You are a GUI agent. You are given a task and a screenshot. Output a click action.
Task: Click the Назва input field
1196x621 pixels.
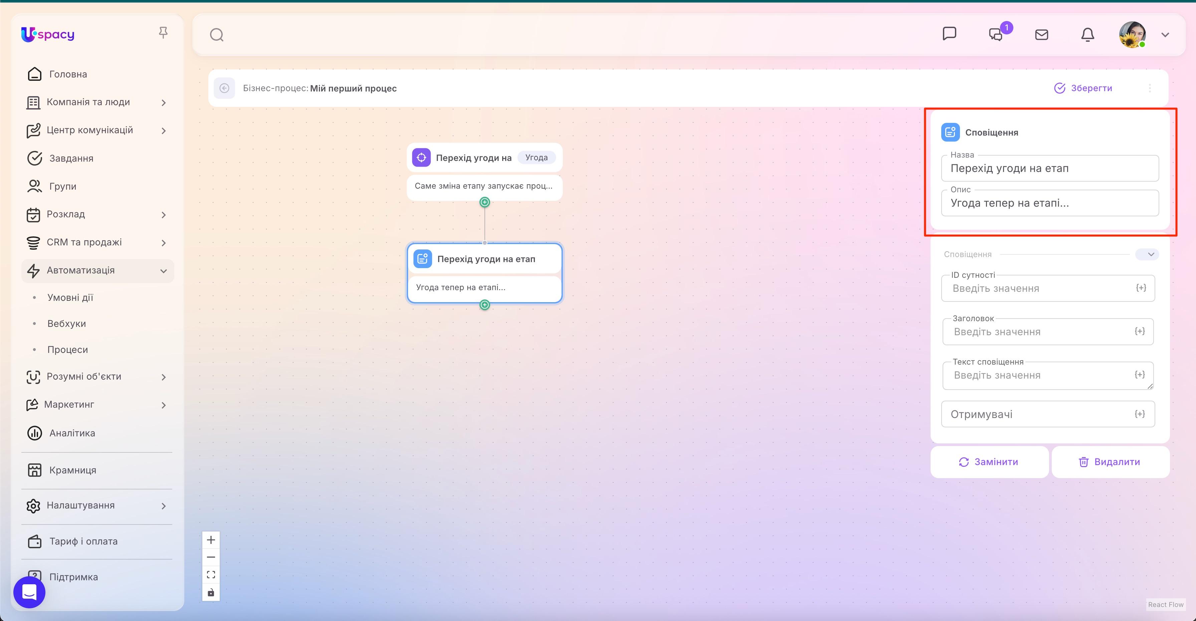(x=1050, y=168)
